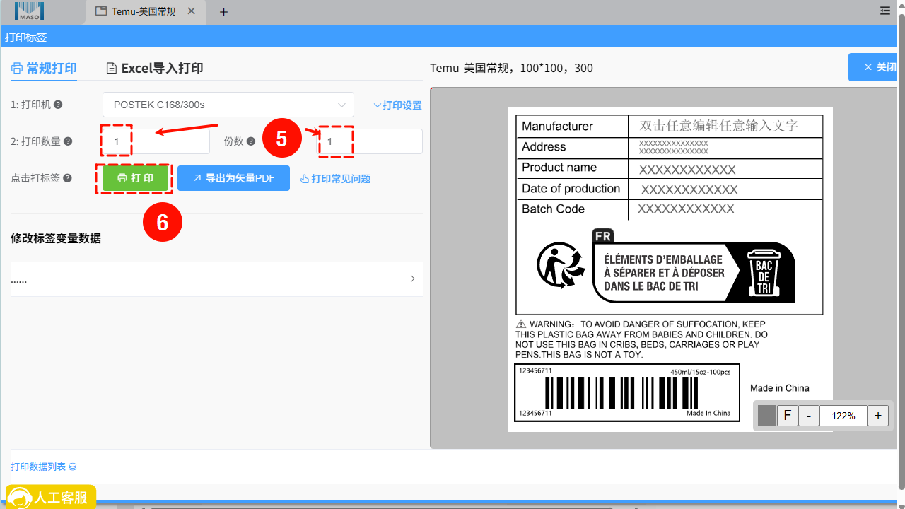905x509 pixels.
Task: Expand the ...... variable data row
Action: click(x=216, y=279)
